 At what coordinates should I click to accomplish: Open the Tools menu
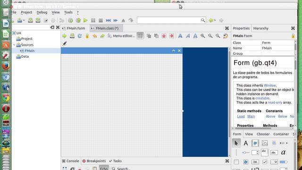point(68,12)
